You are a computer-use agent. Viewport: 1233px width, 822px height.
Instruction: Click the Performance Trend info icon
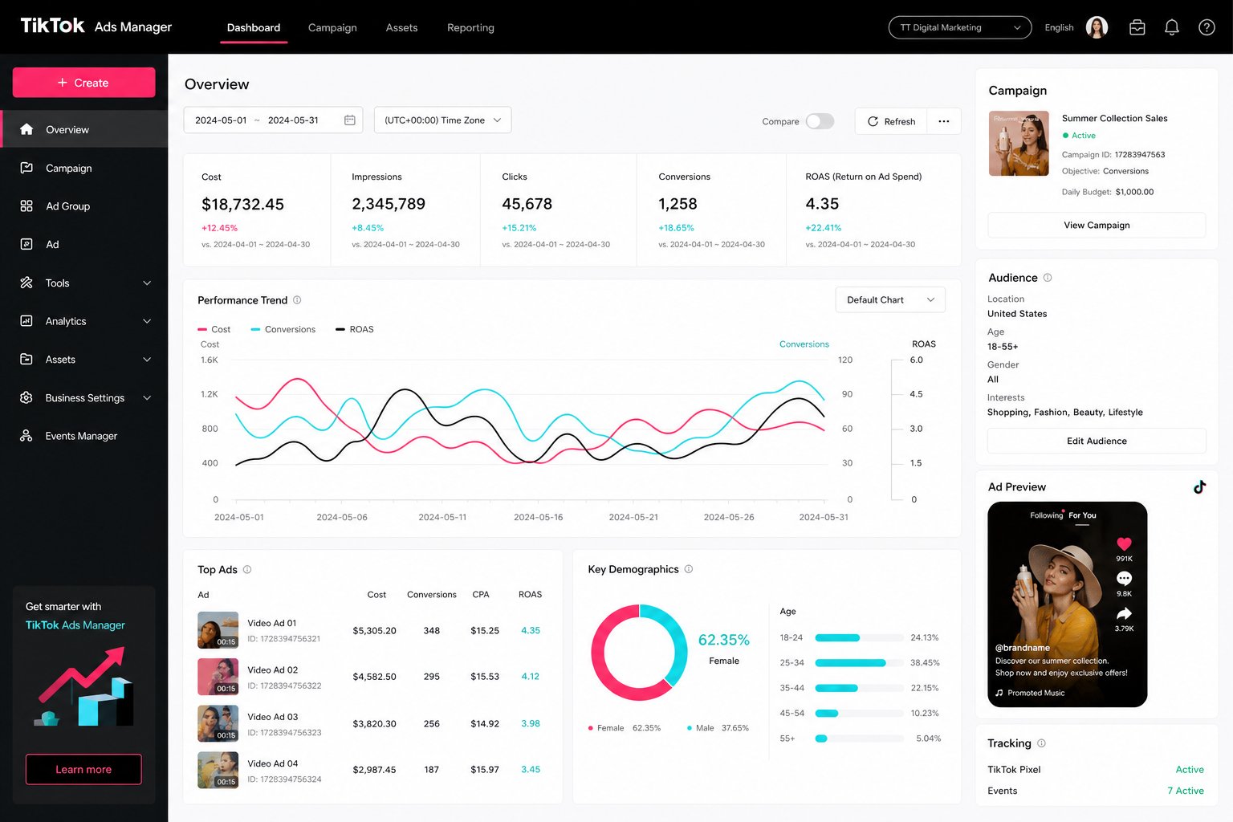pyautogui.click(x=297, y=300)
